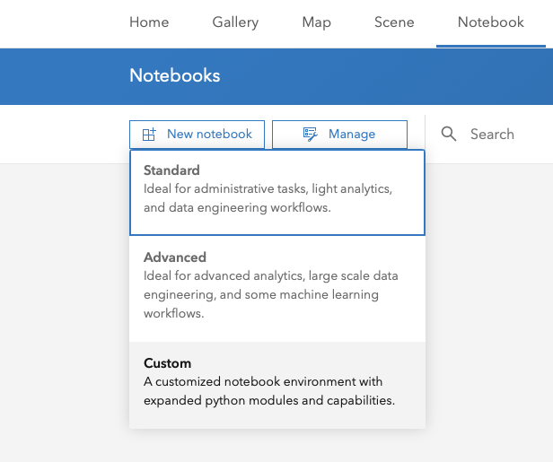Click in the Search notebooks field

coord(503,134)
